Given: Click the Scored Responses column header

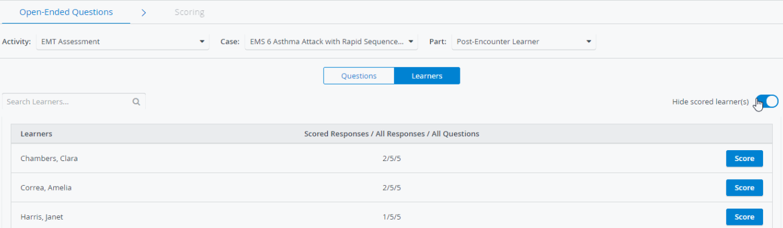Looking at the screenshot, I should click(x=391, y=134).
